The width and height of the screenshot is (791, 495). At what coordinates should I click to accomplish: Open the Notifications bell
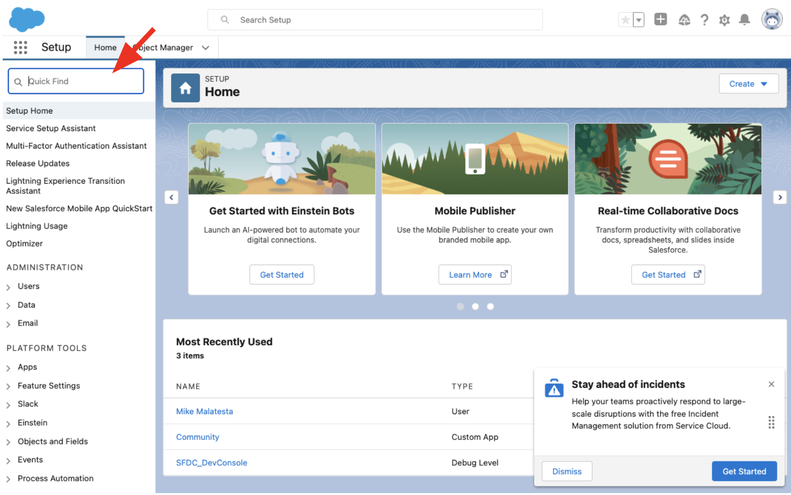coord(744,20)
